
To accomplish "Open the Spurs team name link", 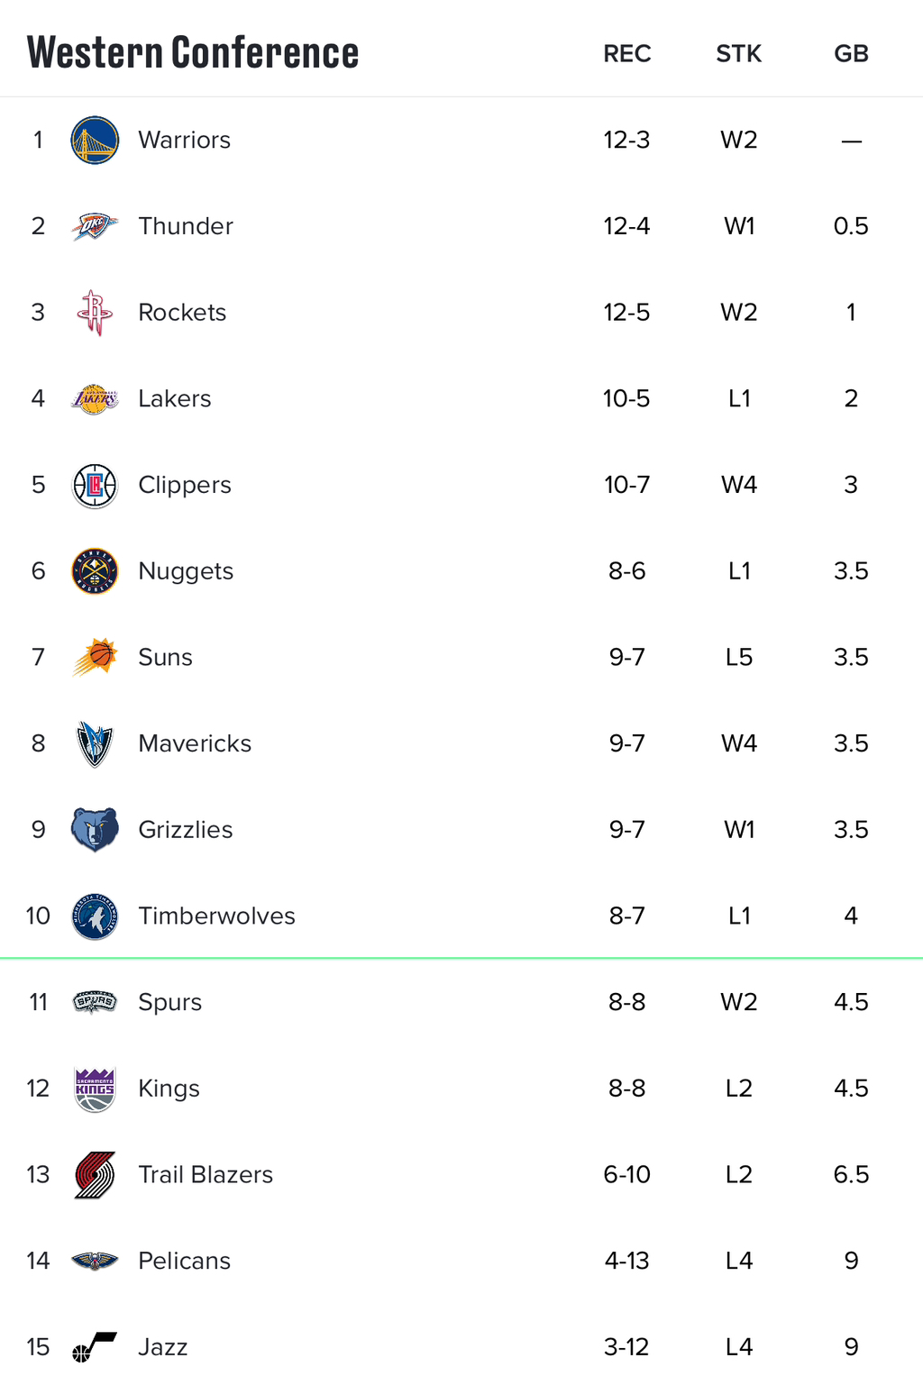I will [x=169, y=1002].
